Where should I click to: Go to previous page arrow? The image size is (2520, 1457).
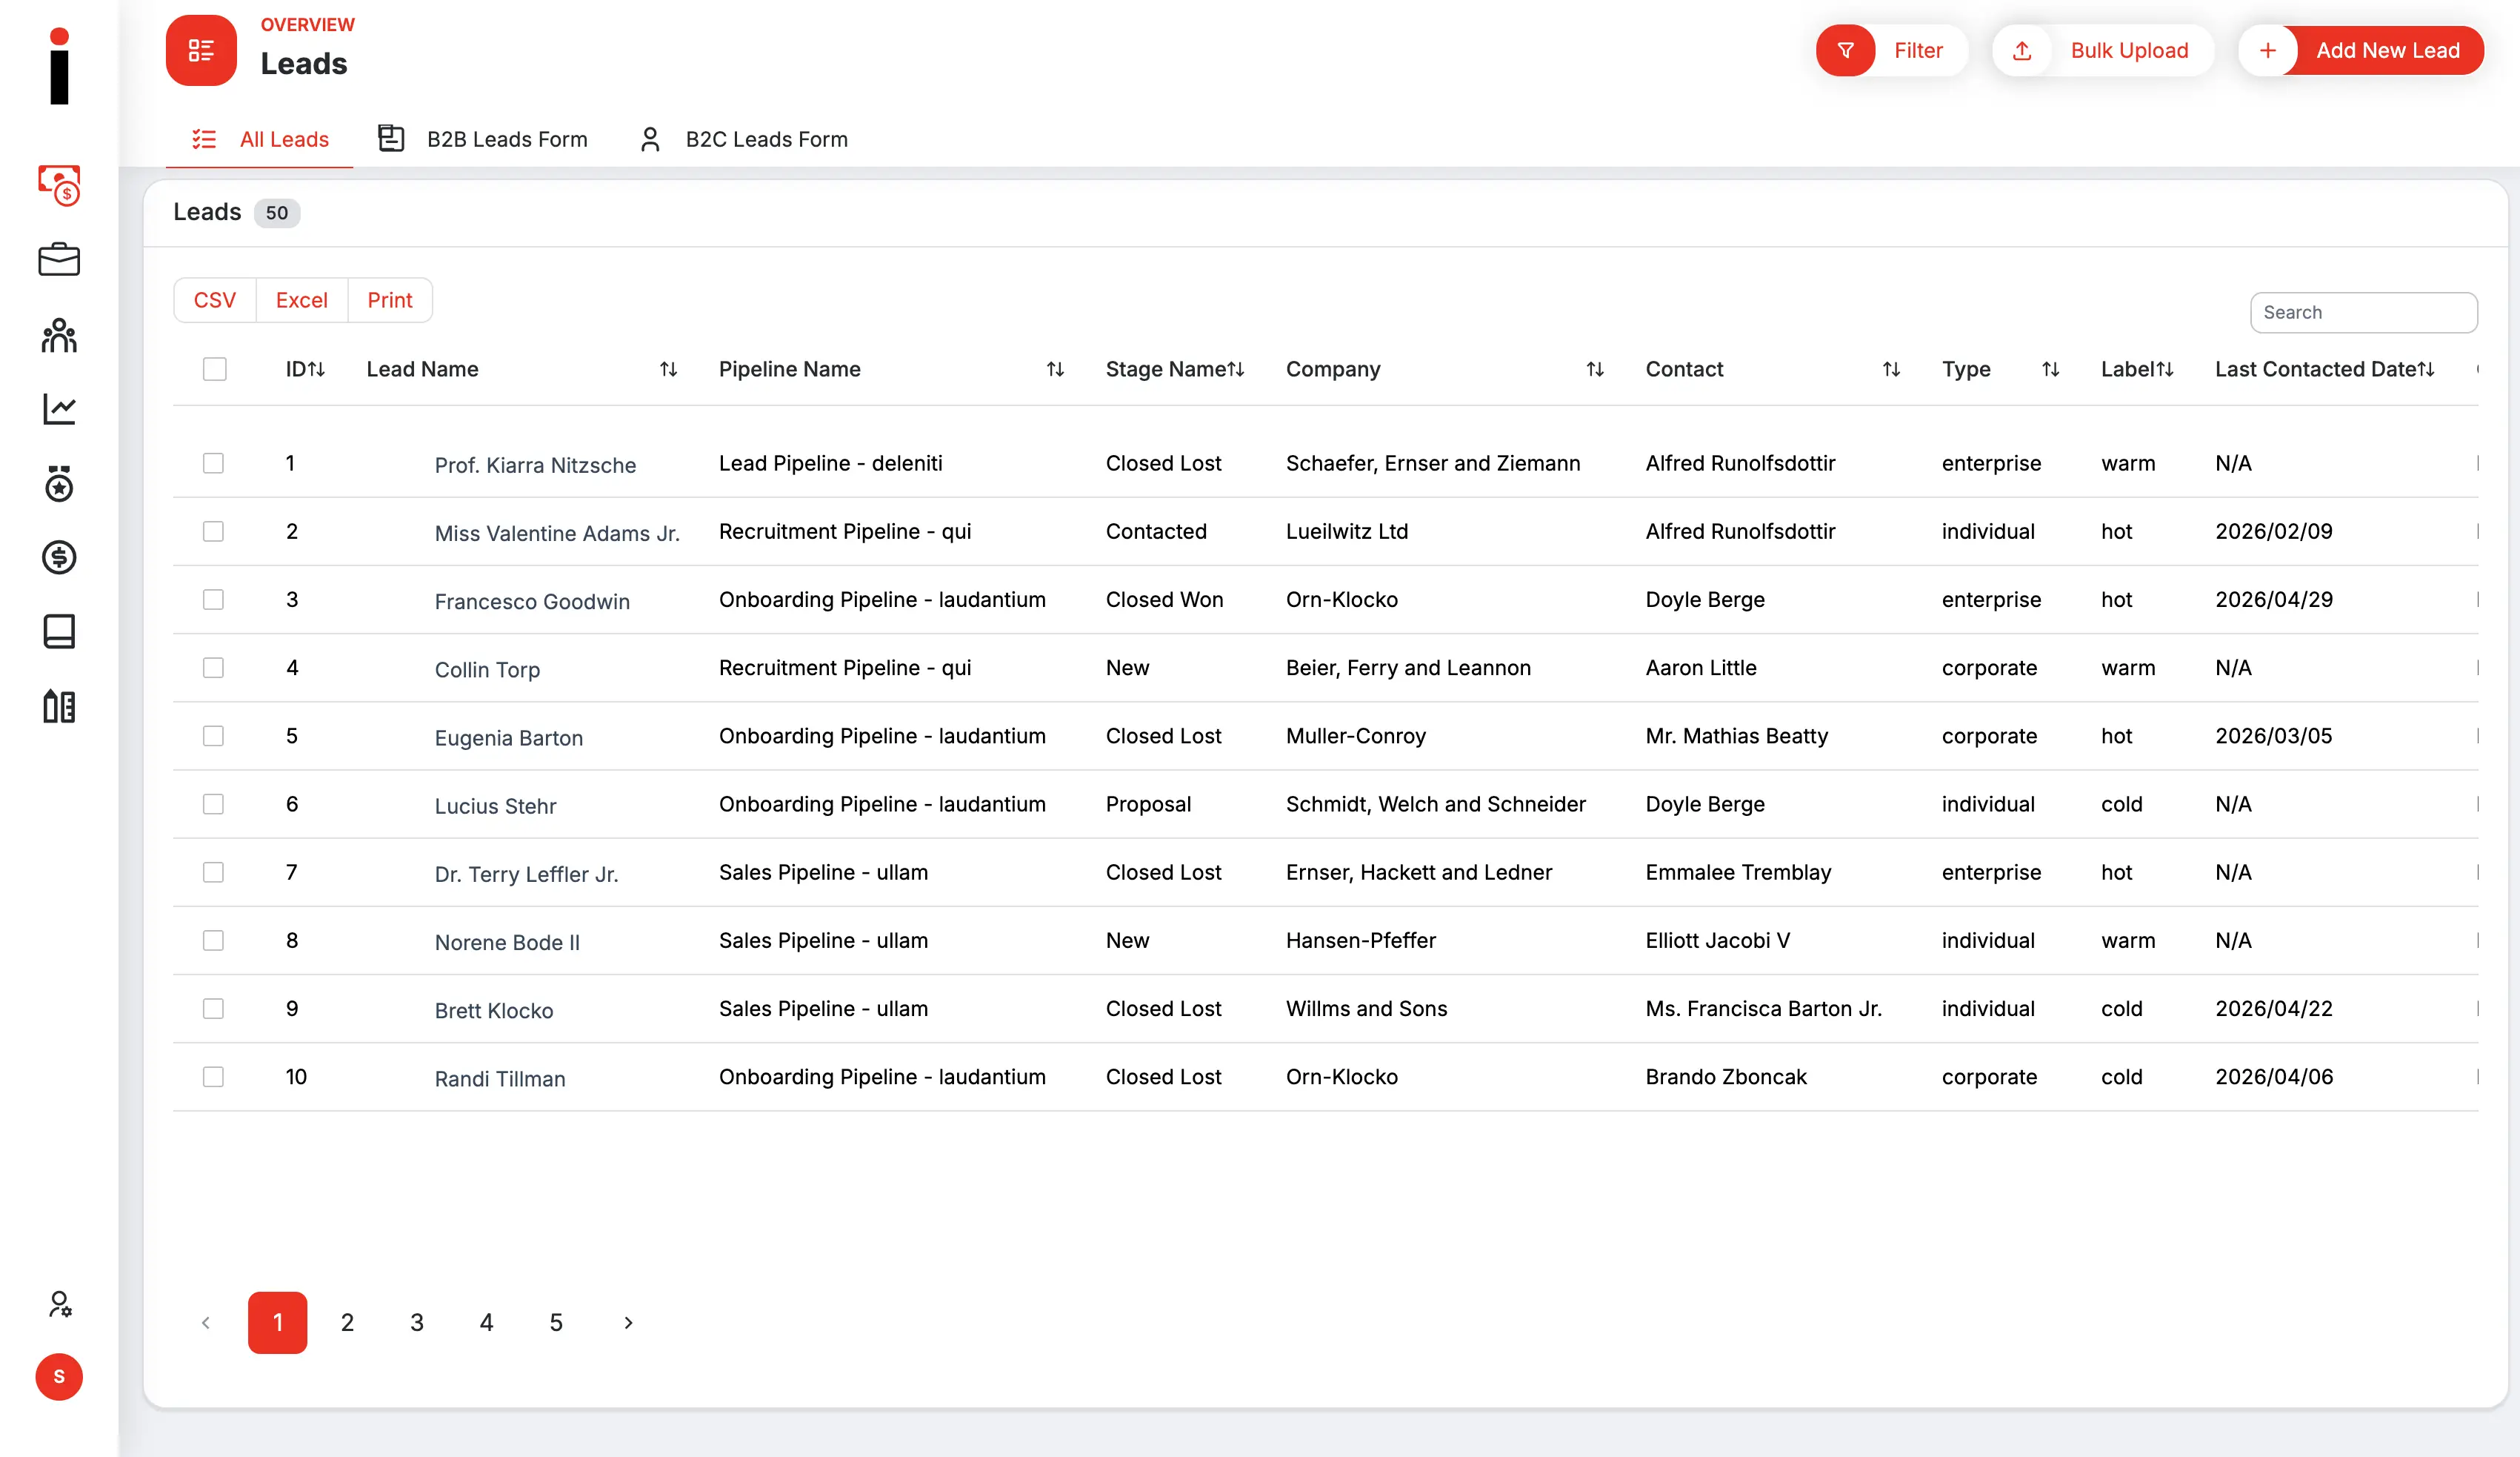tap(206, 1323)
